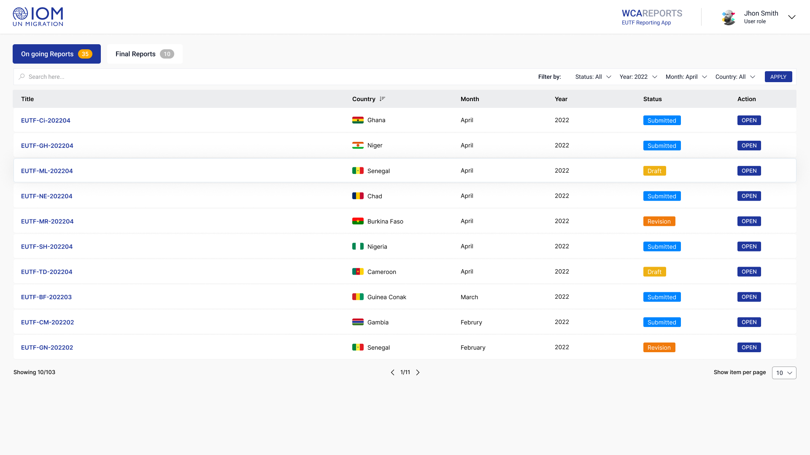The width and height of the screenshot is (810, 455).
Task: Click Jhon Smith's avatar picture
Action: (729, 17)
